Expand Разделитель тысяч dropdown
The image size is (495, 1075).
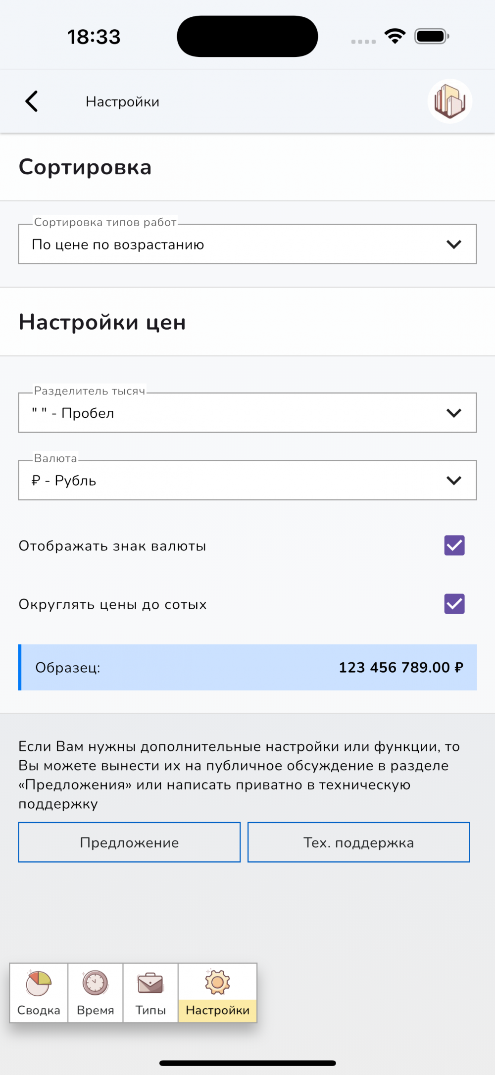(247, 413)
